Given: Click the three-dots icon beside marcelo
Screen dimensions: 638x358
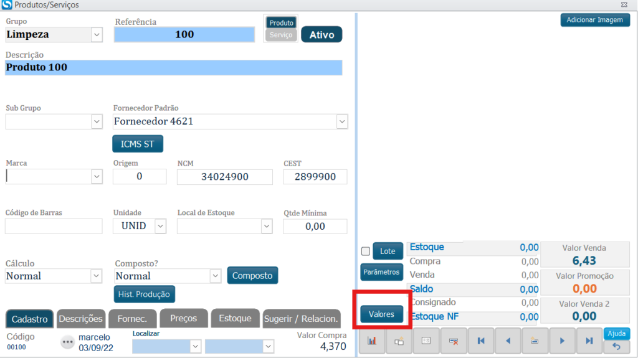Looking at the screenshot, I should point(67,342).
